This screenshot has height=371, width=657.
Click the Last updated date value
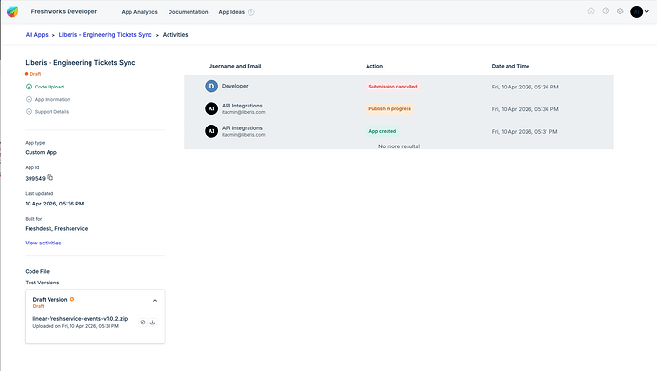point(54,204)
